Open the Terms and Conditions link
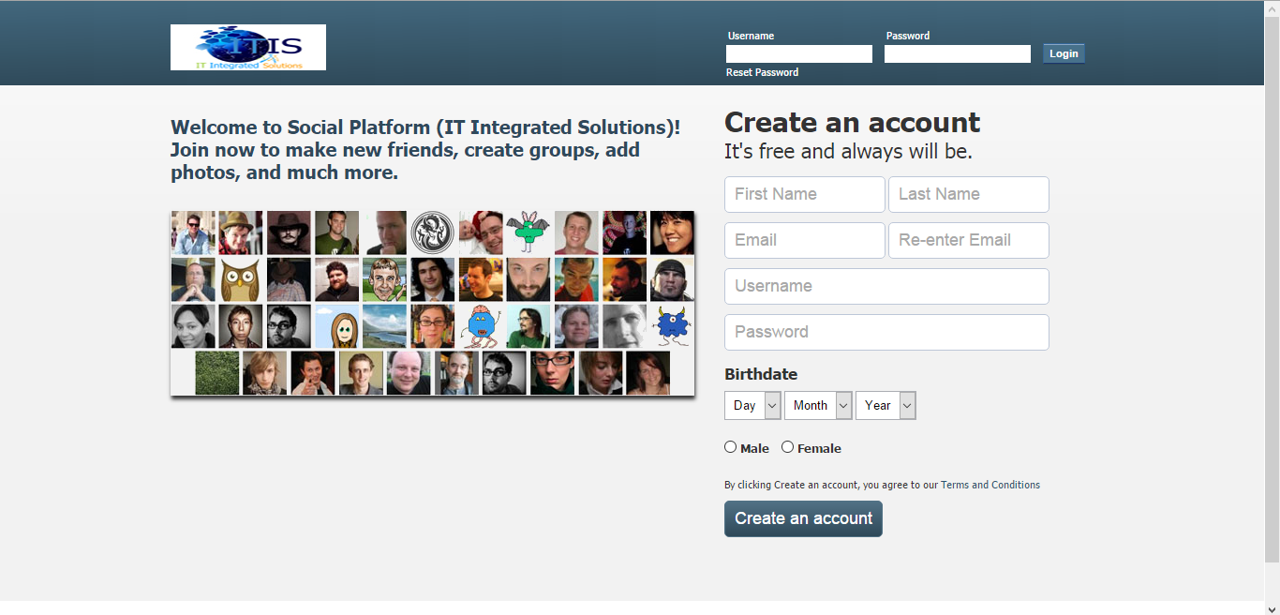The width and height of the screenshot is (1280, 615). 990,485
